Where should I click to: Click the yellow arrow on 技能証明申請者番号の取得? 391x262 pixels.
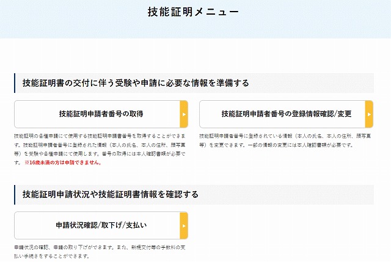coord(184,114)
